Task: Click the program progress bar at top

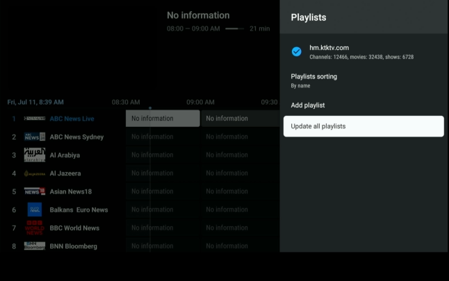Action: coord(235,28)
